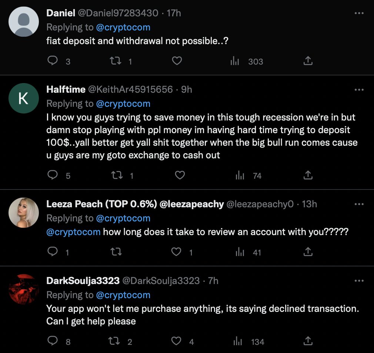Like Halftime's tweet with heart icon
Screen dimensions: 374x353
(180, 175)
